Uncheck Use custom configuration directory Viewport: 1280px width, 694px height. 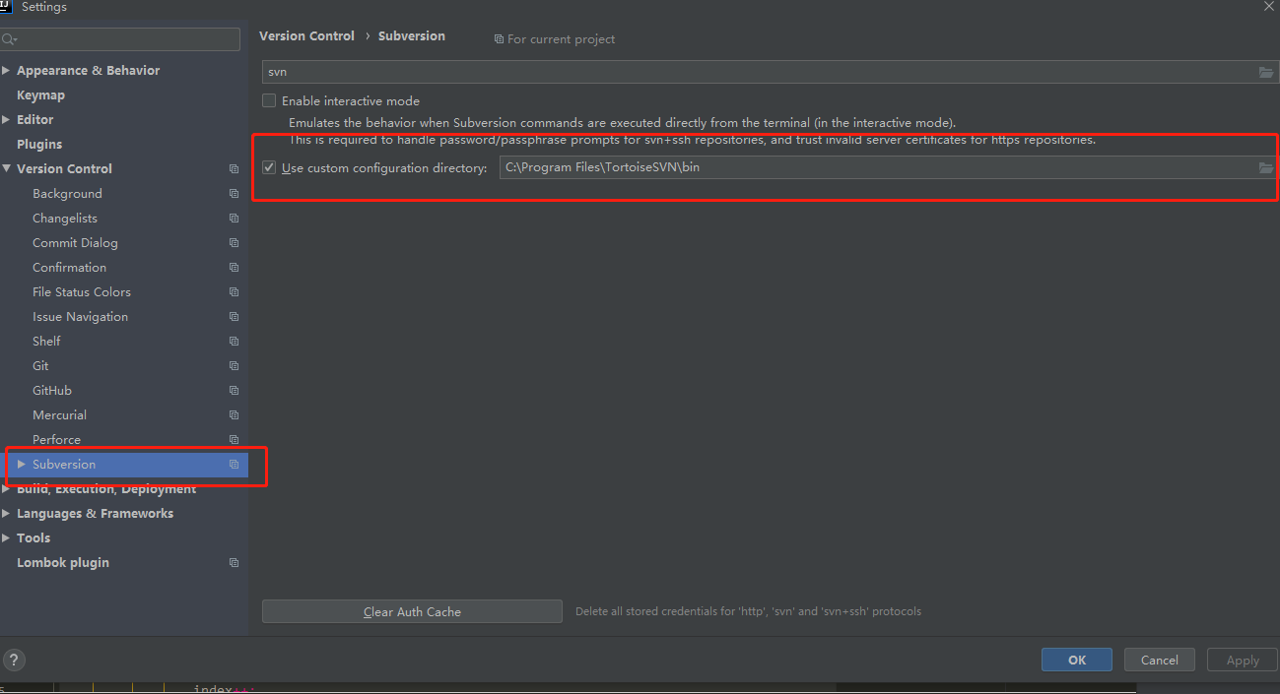tap(269, 166)
